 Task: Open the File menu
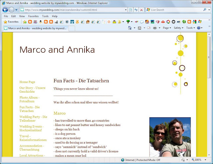tap(6, 16)
